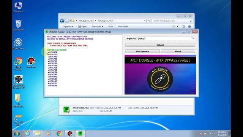
Task: Click MT6572 in the supported models list
Action: coord(53,53)
